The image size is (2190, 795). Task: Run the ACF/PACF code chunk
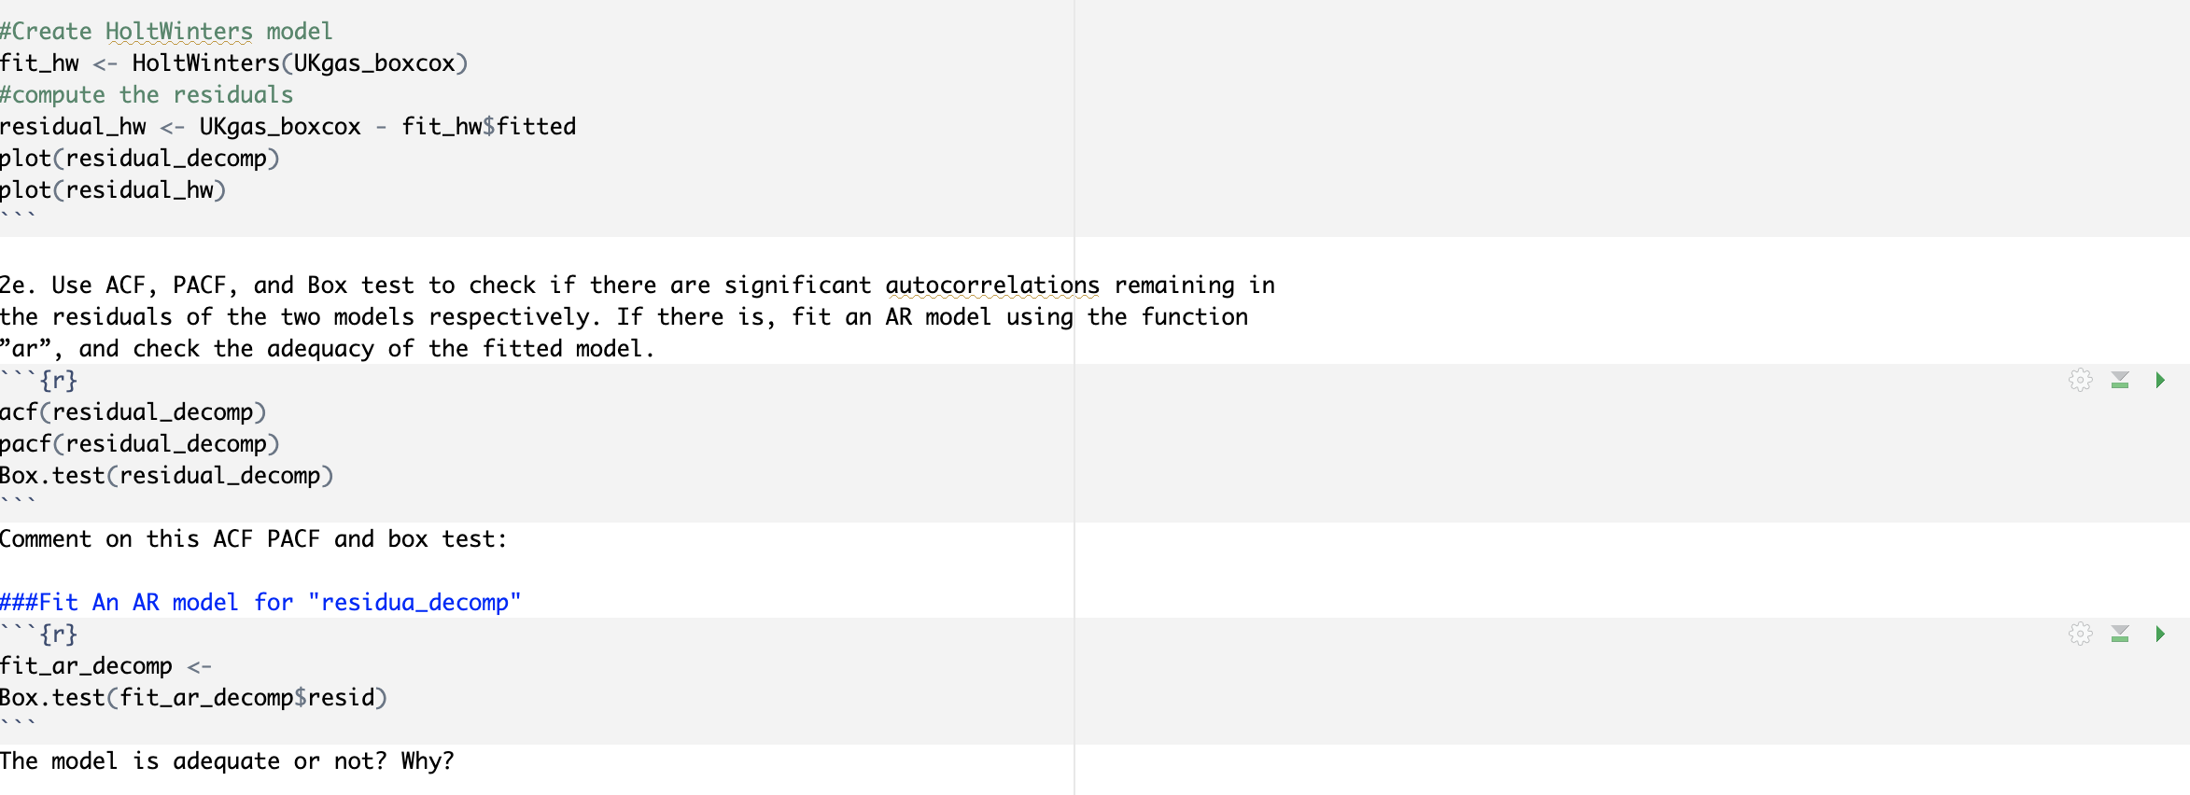tap(2160, 380)
